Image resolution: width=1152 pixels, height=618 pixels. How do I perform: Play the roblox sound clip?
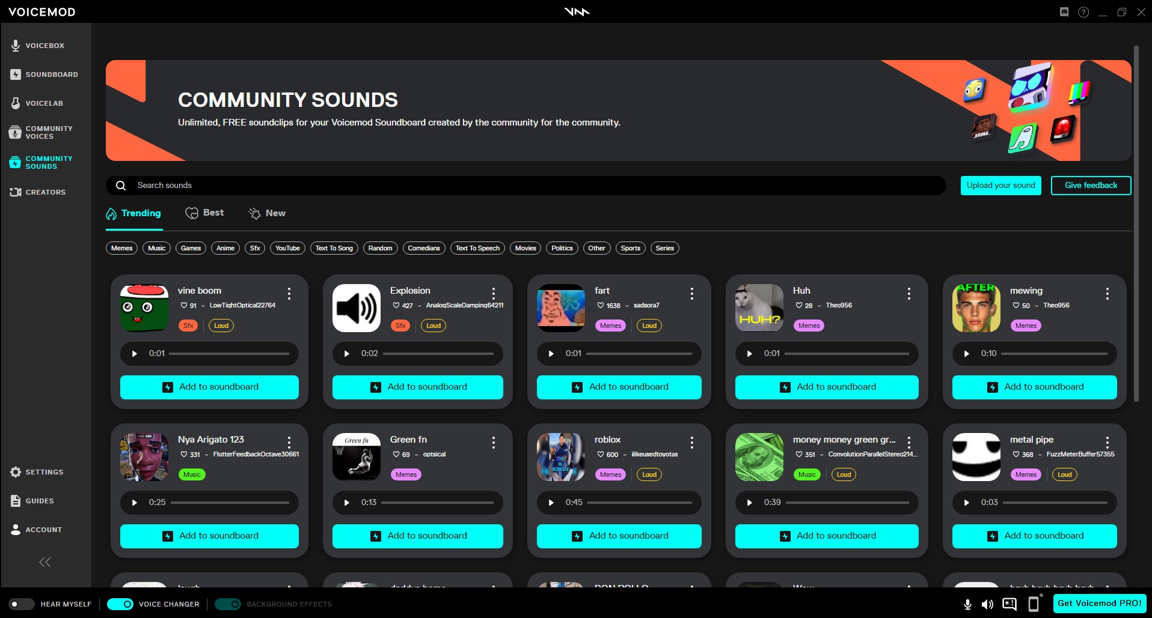[551, 503]
